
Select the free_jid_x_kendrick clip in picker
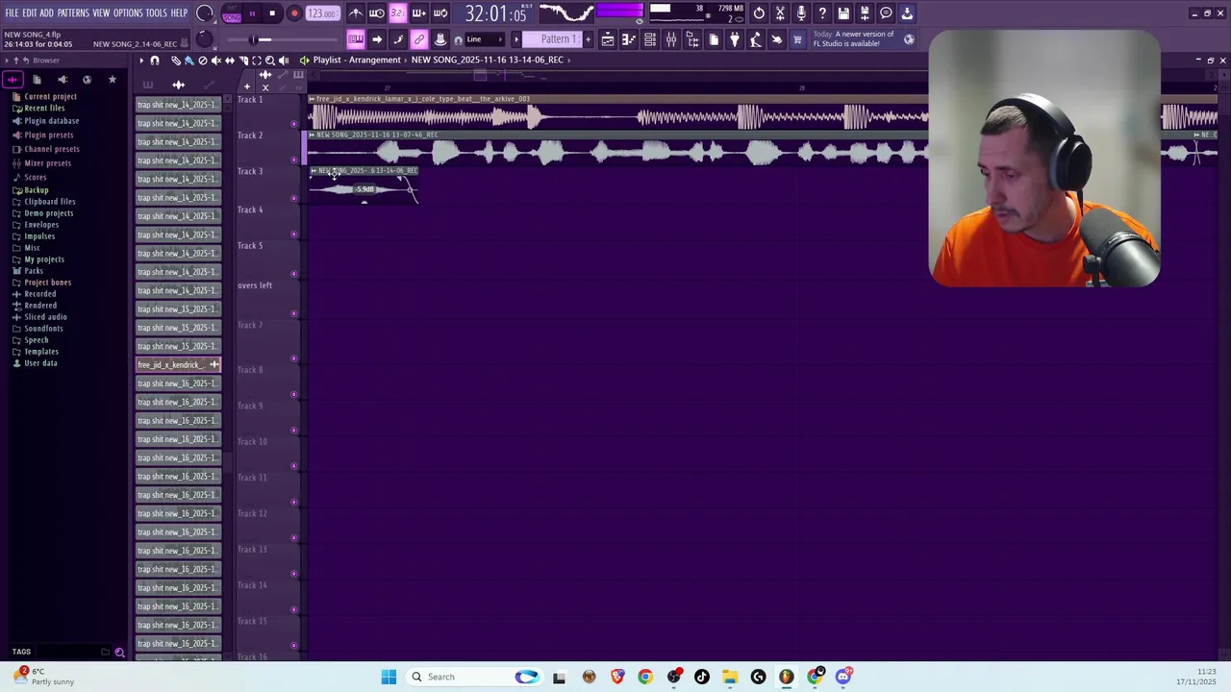coord(178,365)
